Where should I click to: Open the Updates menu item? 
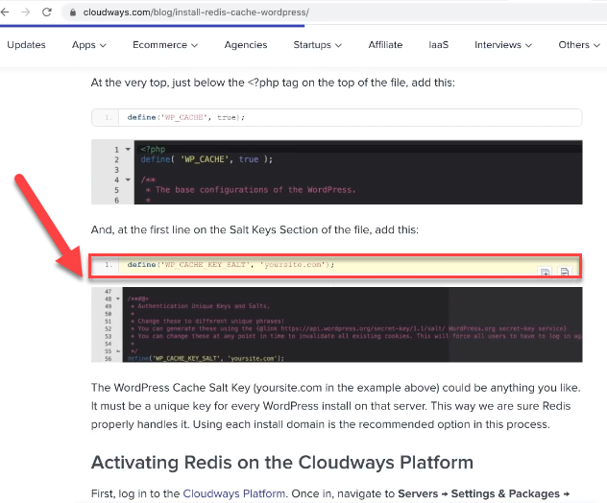pyautogui.click(x=26, y=45)
